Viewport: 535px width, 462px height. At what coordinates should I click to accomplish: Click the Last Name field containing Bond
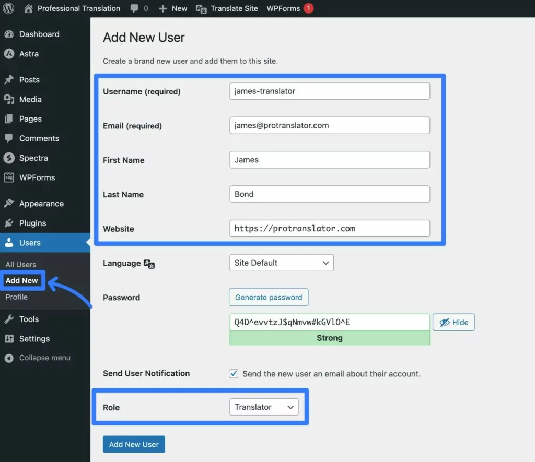(x=330, y=194)
